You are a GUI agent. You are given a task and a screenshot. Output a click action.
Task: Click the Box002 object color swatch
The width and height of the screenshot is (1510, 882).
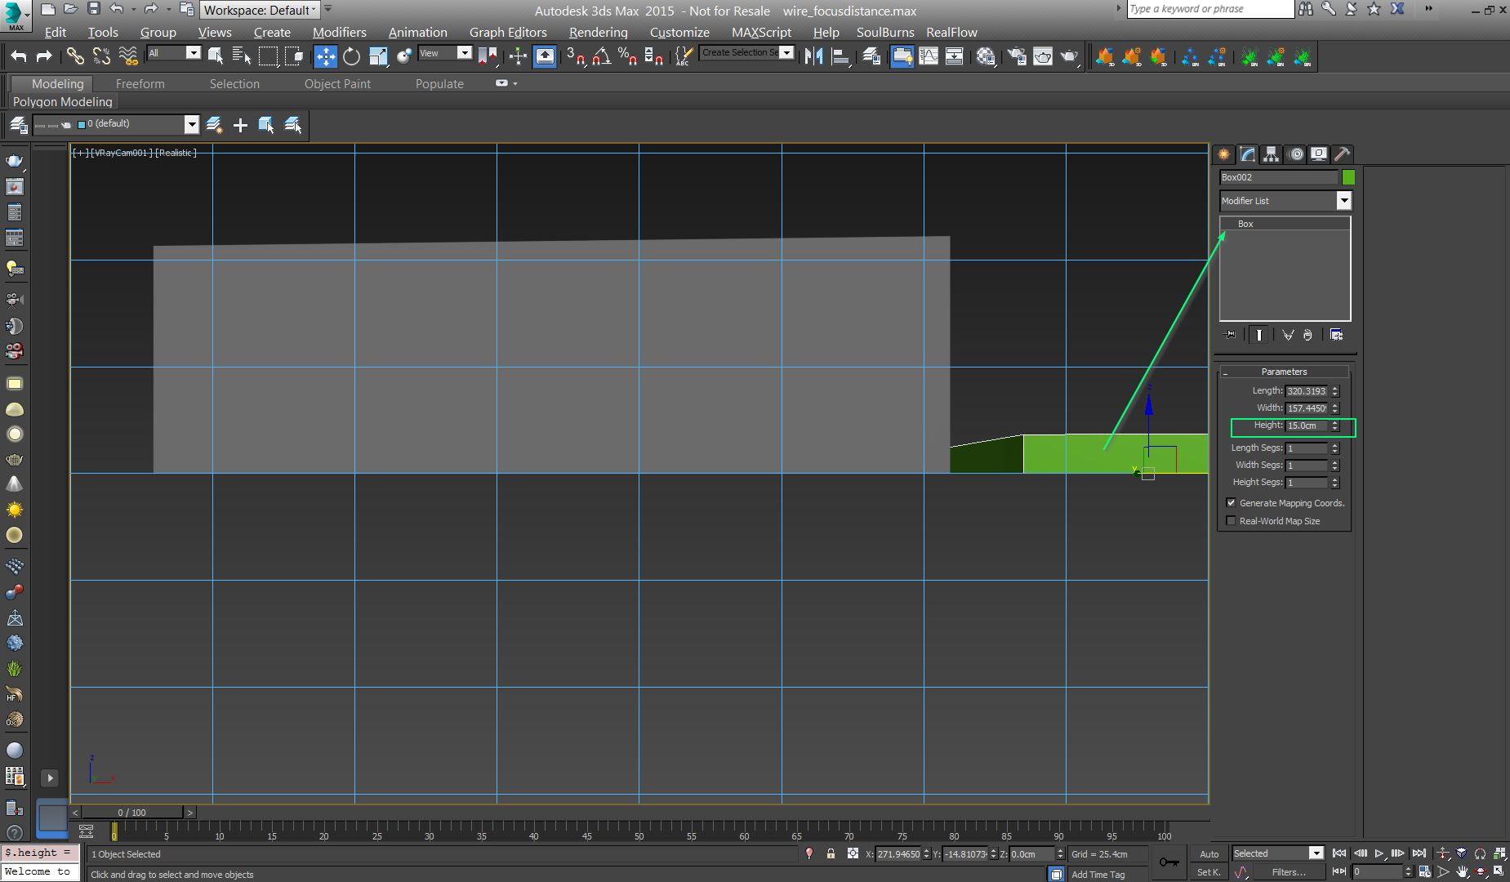pos(1348,177)
